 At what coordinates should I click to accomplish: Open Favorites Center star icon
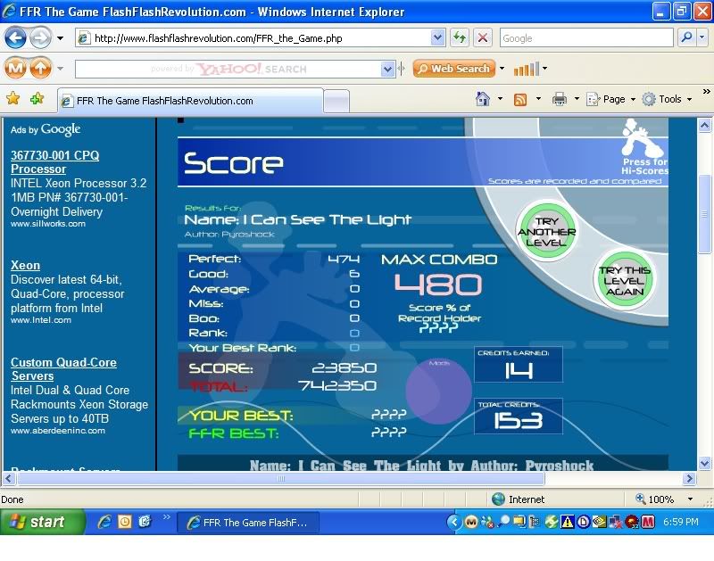[x=13, y=99]
